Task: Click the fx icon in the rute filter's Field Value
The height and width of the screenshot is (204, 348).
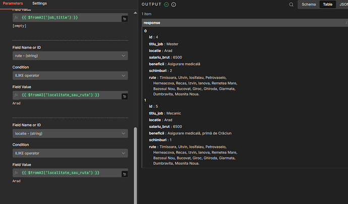Action: [x=16, y=95]
